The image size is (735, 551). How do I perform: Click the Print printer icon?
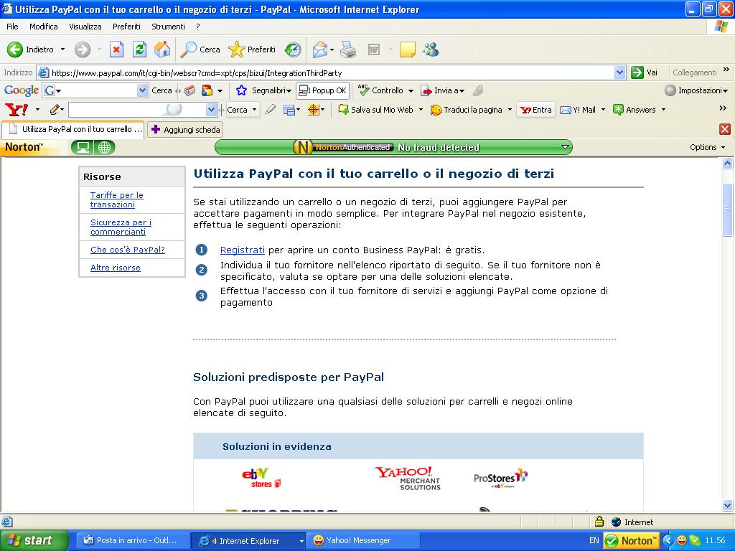[x=348, y=50]
